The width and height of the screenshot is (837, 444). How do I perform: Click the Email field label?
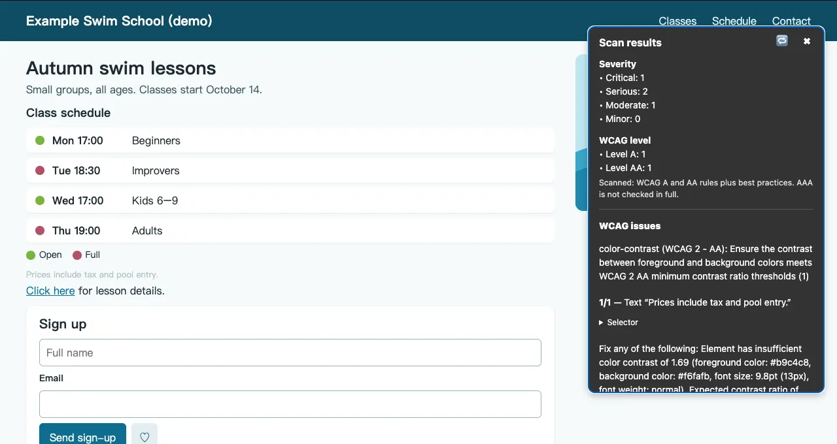51,378
